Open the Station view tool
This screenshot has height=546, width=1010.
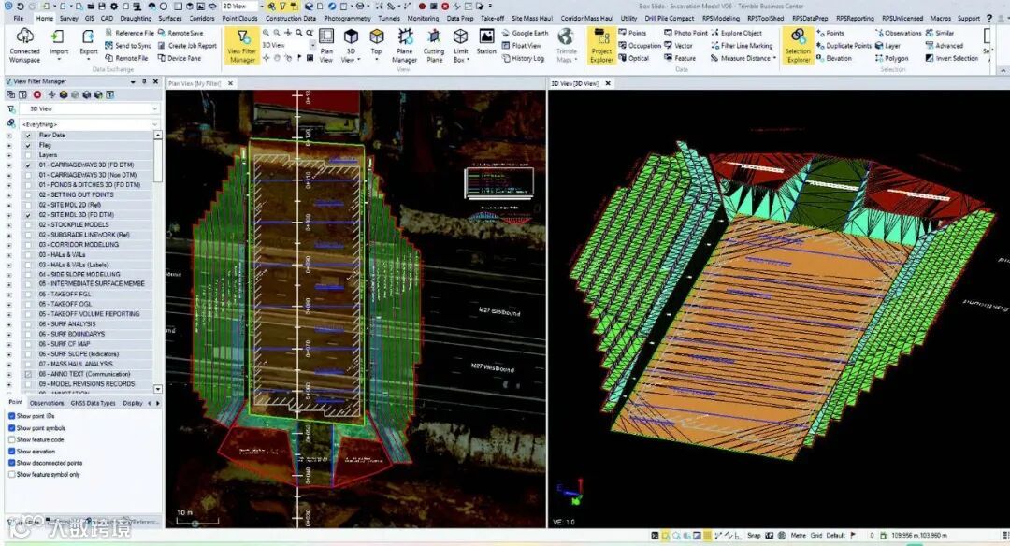(486, 42)
